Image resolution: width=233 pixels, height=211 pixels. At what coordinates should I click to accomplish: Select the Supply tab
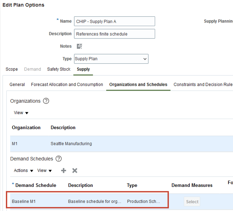pyautogui.click(x=83, y=69)
